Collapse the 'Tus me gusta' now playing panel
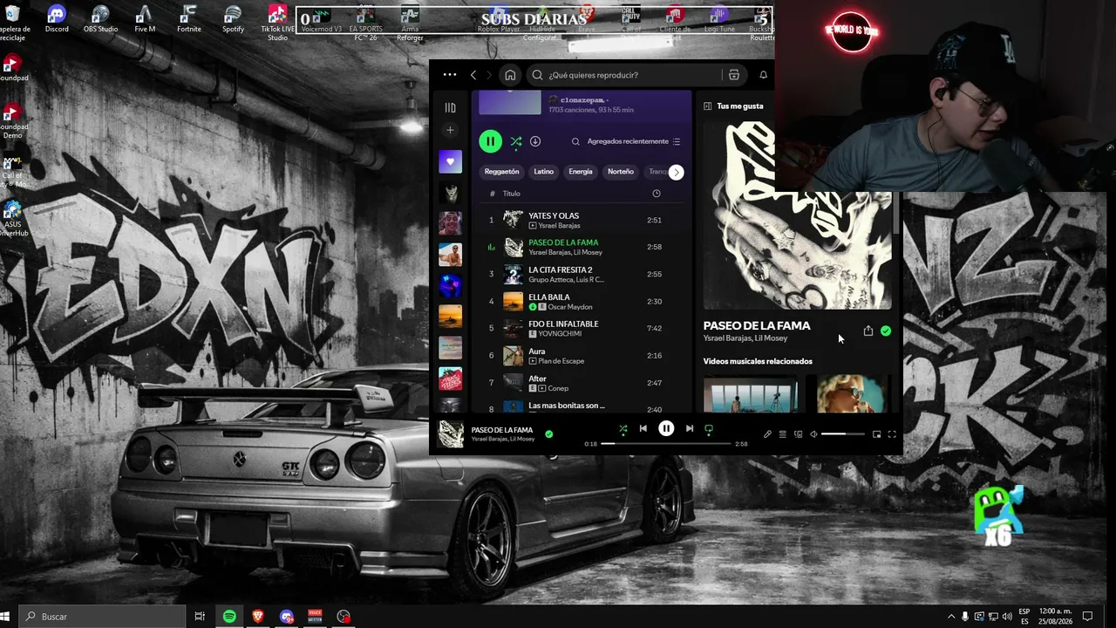The image size is (1116, 628). (706, 106)
